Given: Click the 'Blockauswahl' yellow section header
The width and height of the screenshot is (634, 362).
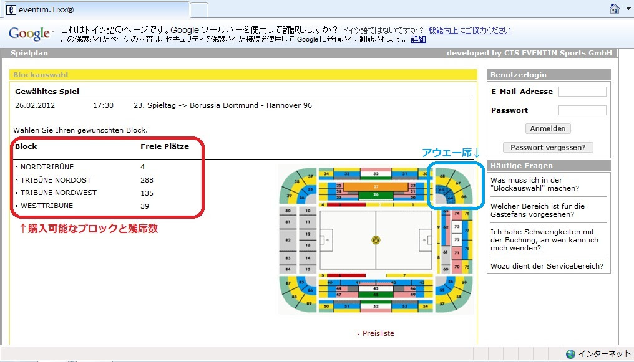Looking at the screenshot, I should click(x=243, y=75).
